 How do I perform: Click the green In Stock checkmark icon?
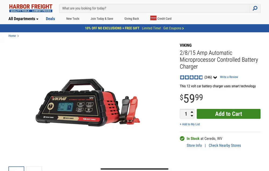[182, 138]
